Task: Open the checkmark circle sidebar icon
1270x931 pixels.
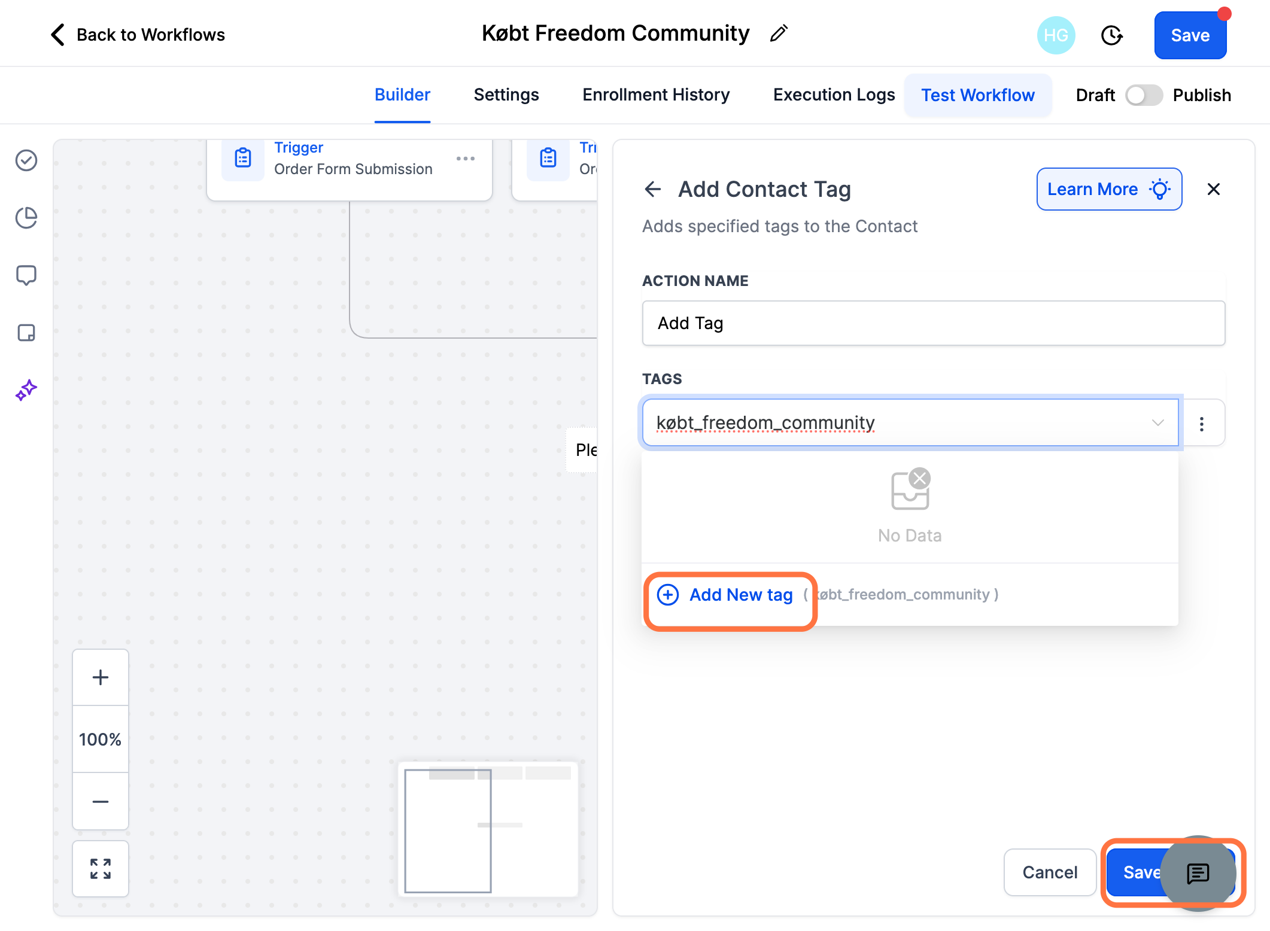Action: [x=26, y=160]
